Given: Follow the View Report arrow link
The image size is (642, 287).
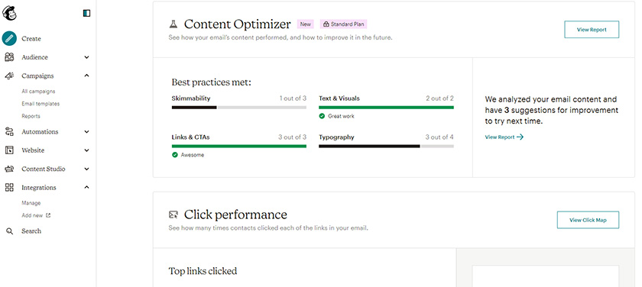Looking at the screenshot, I should coord(504,137).
